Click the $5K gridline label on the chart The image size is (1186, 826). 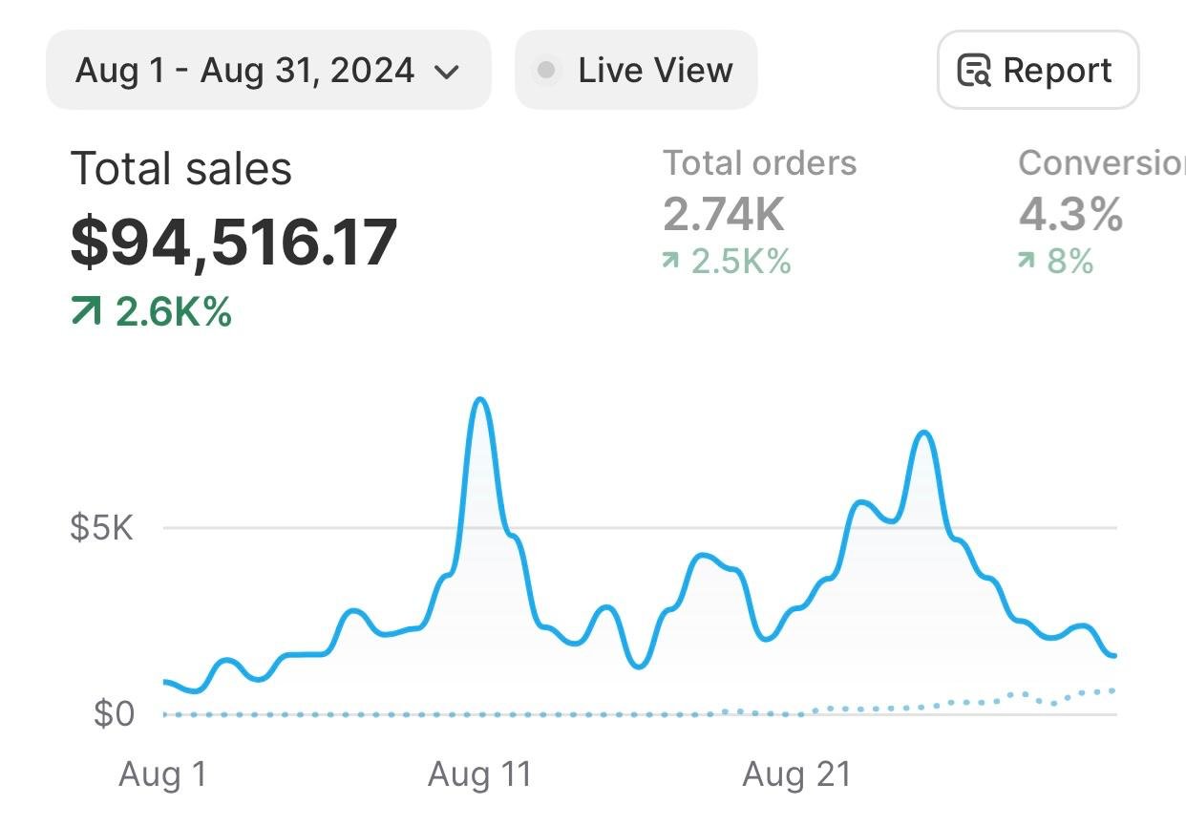[101, 527]
